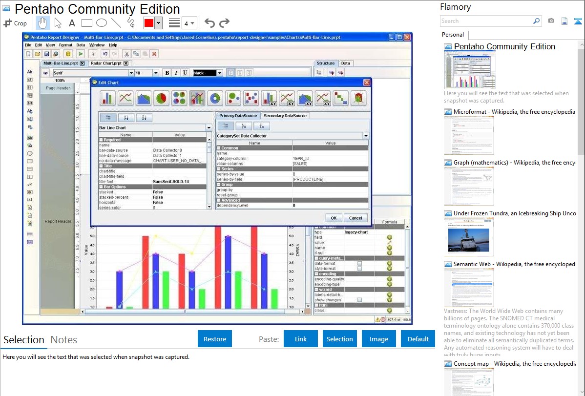This screenshot has width=585, height=396.
Task: Toggle Italic formatting in Report Designer
Action: pos(176,73)
